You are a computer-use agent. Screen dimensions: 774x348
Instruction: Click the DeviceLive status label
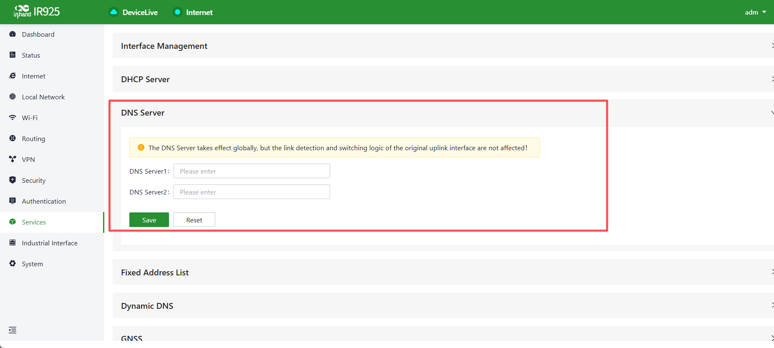pos(140,13)
